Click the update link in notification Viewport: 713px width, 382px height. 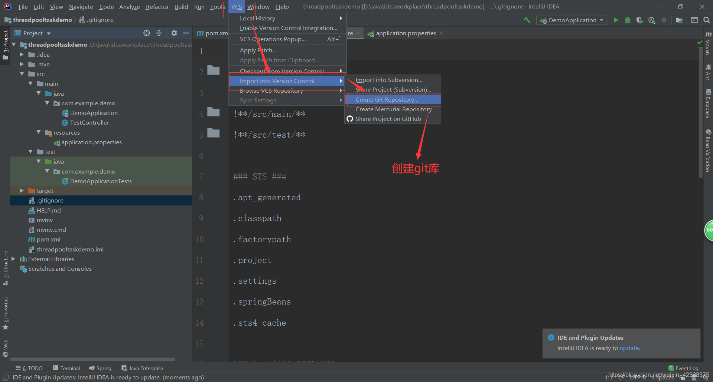tap(629, 348)
